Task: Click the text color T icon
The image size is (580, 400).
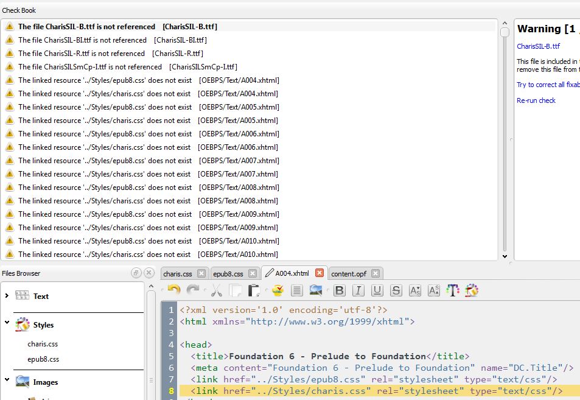Action: tap(453, 290)
